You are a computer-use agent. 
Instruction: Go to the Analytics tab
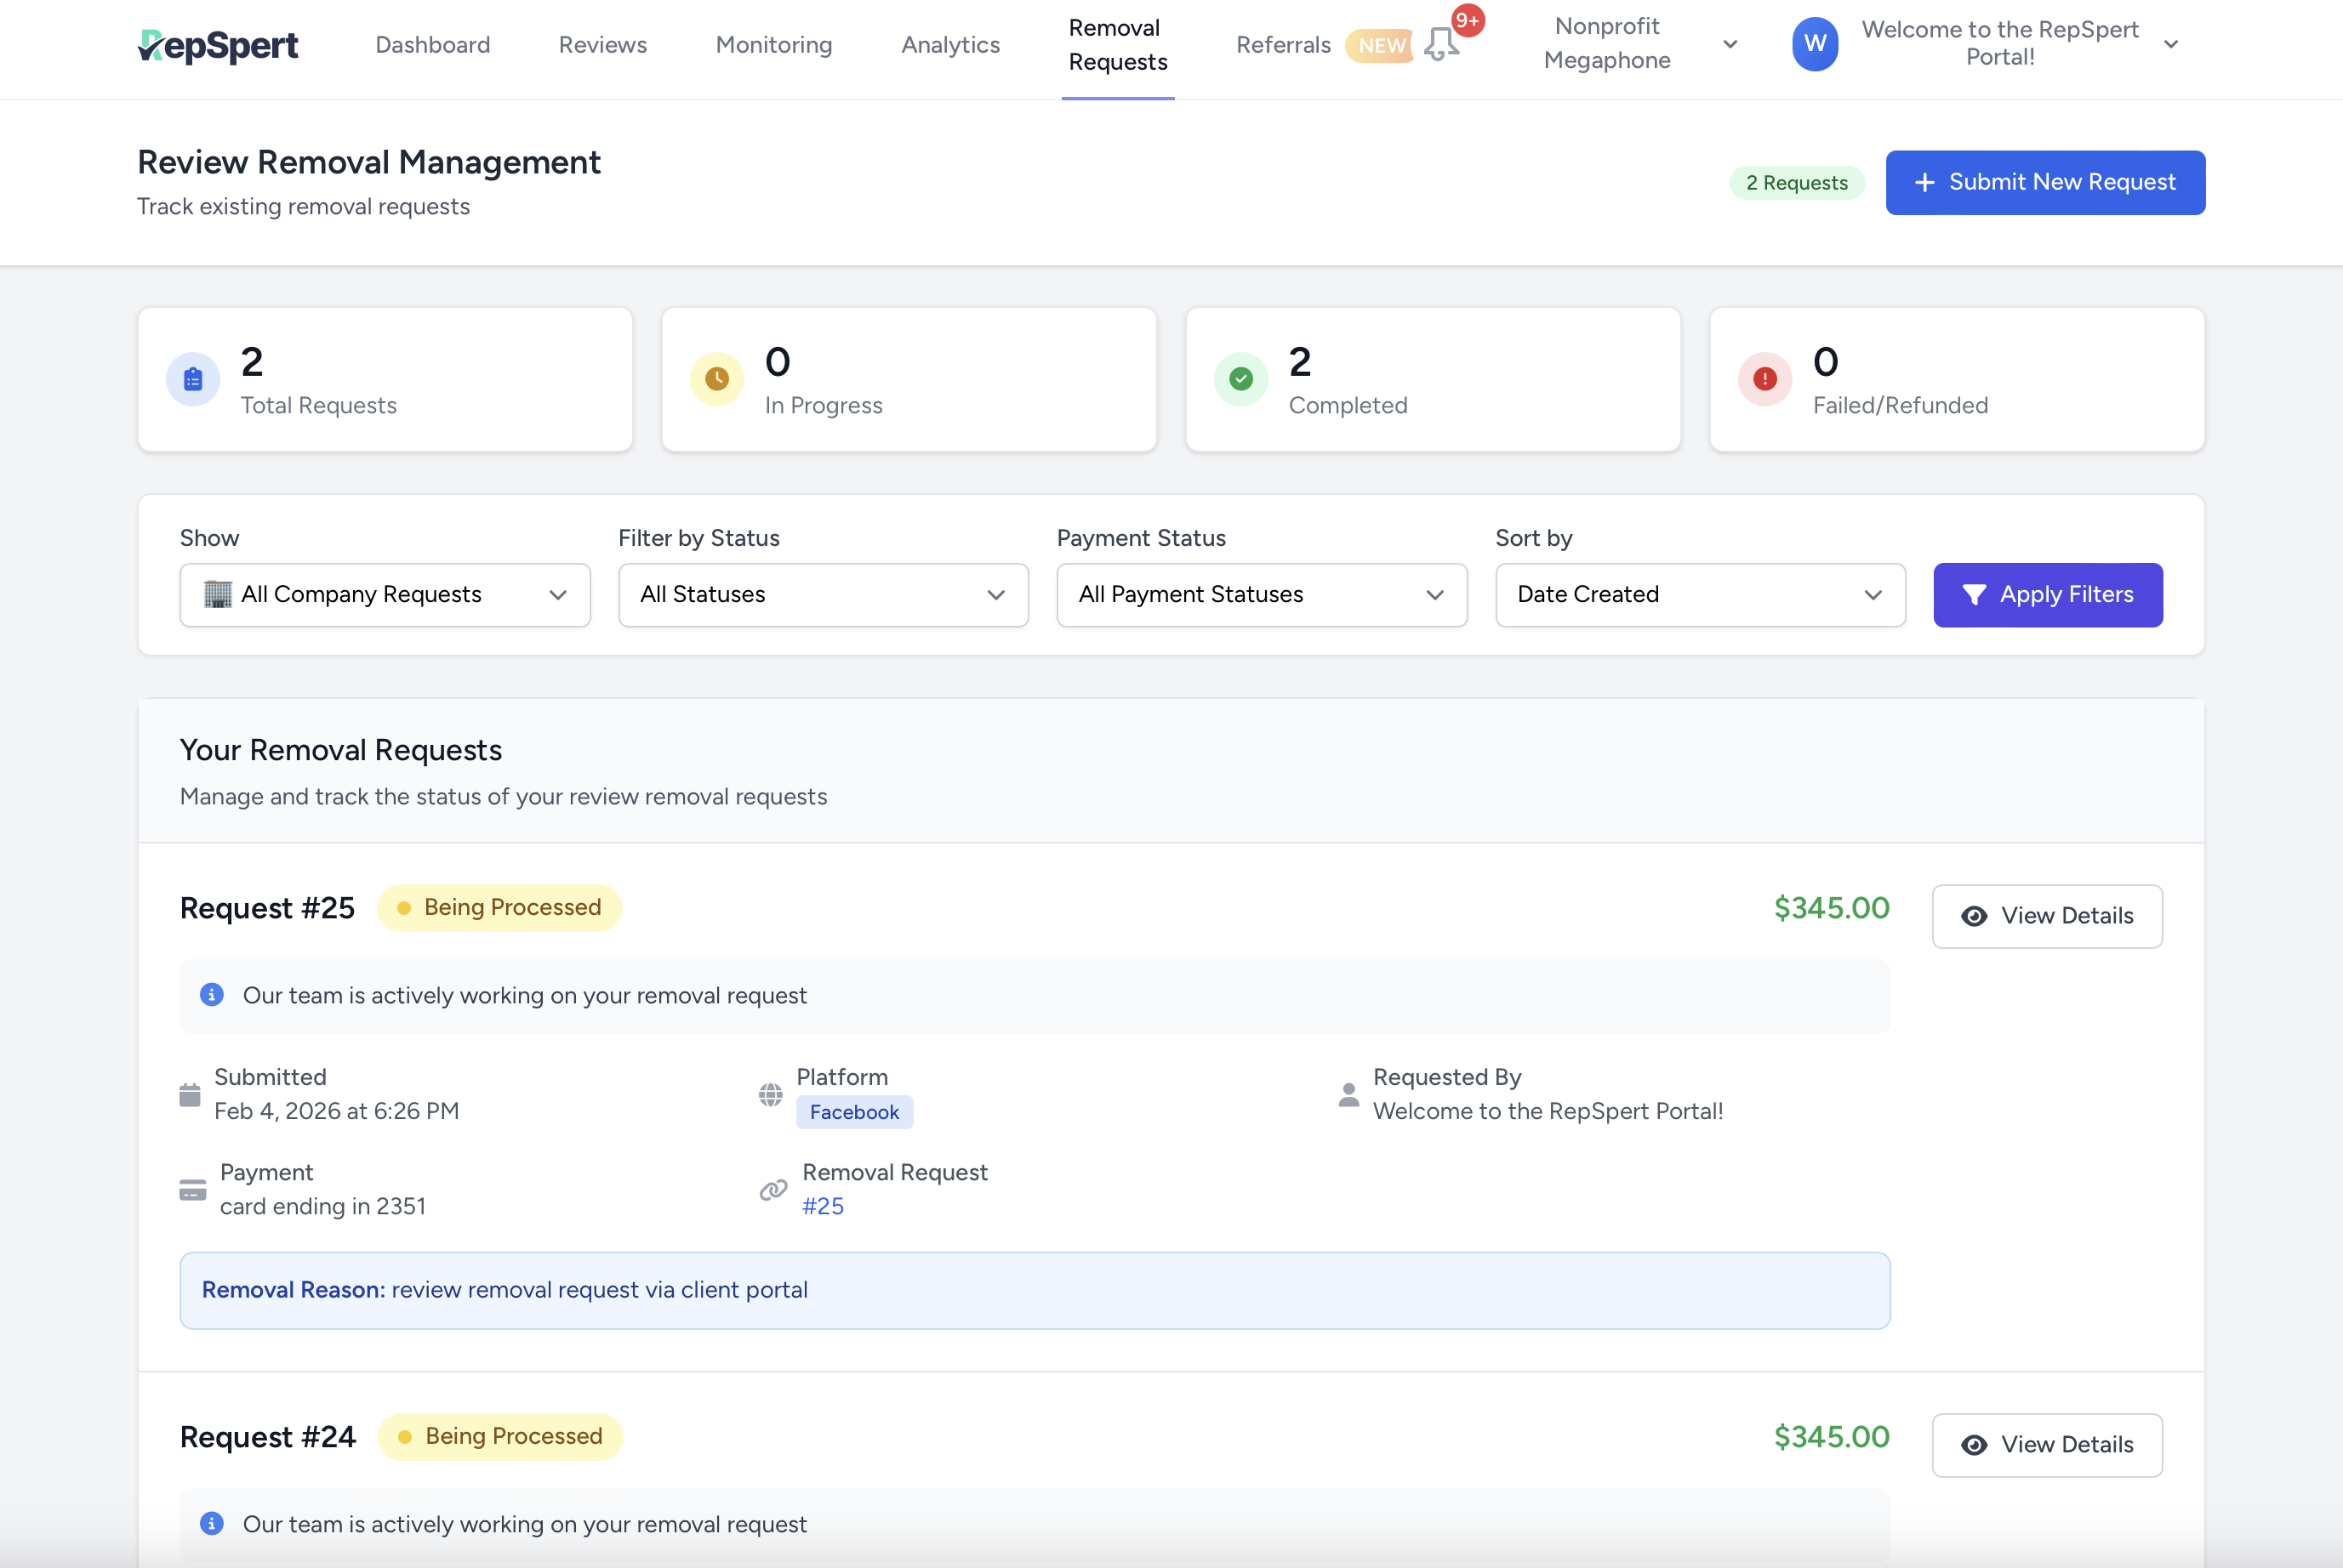point(949,45)
